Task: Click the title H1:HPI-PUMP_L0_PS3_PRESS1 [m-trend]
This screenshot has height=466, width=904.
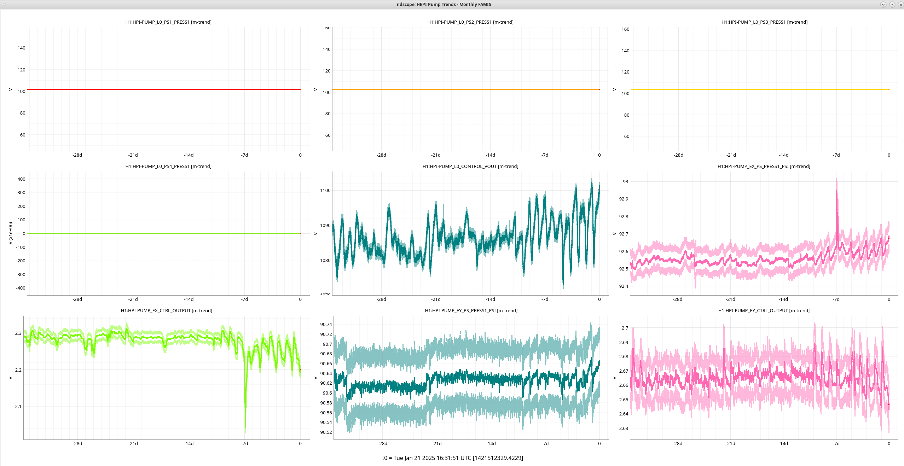Action: pos(764,22)
